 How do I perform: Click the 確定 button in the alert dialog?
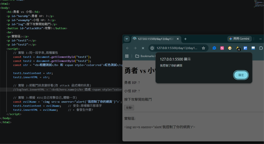[241, 75]
